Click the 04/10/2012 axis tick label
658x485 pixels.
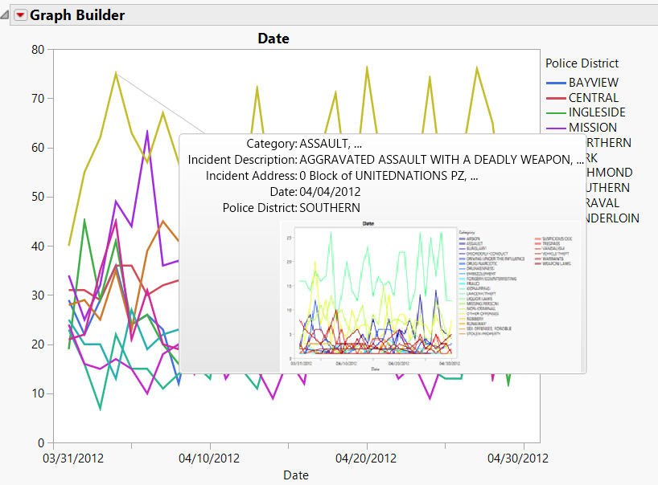(208, 458)
